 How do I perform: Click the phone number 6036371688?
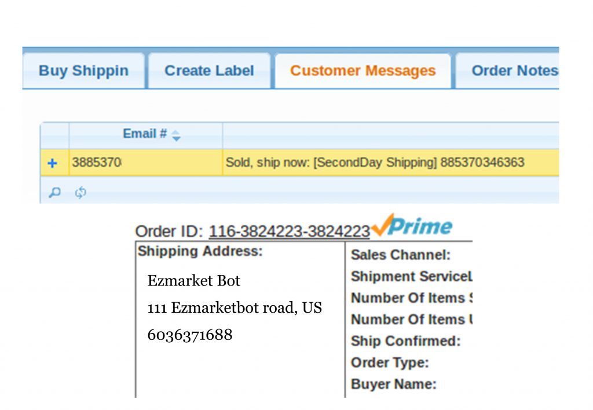click(x=190, y=335)
